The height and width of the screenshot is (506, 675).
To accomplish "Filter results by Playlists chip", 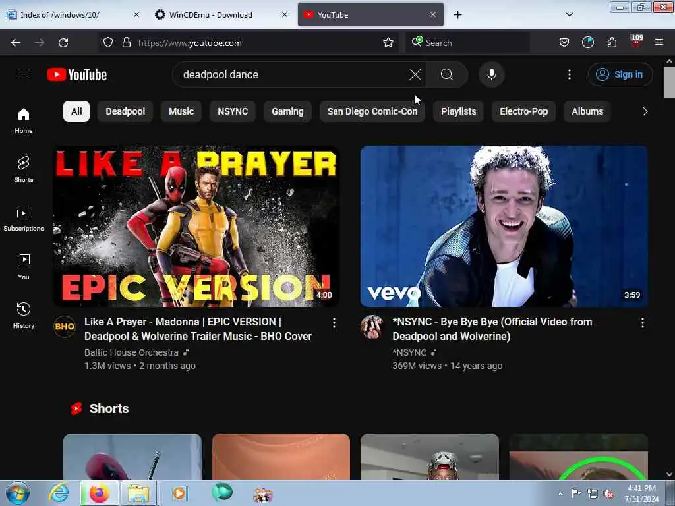I will click(x=459, y=111).
